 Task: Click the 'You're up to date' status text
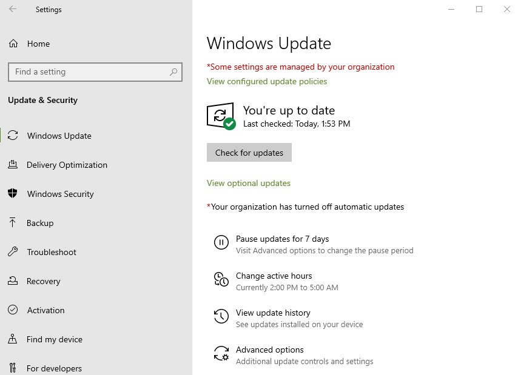click(x=289, y=110)
